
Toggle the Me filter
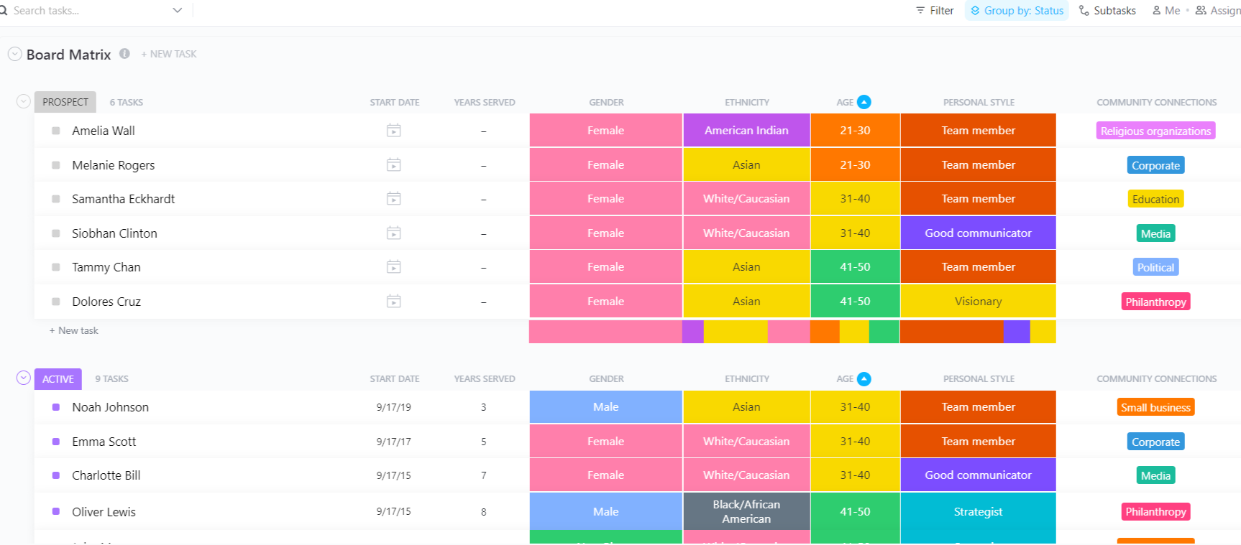click(1166, 11)
